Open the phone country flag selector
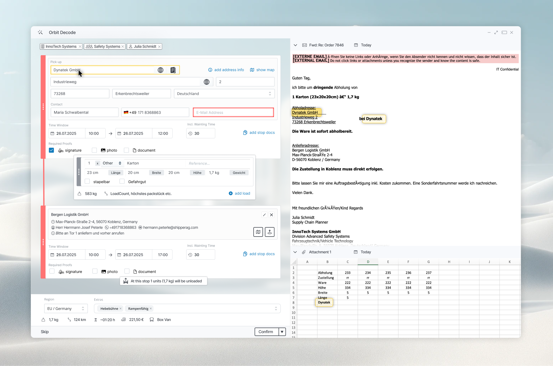The width and height of the screenshot is (553, 366). (x=126, y=112)
